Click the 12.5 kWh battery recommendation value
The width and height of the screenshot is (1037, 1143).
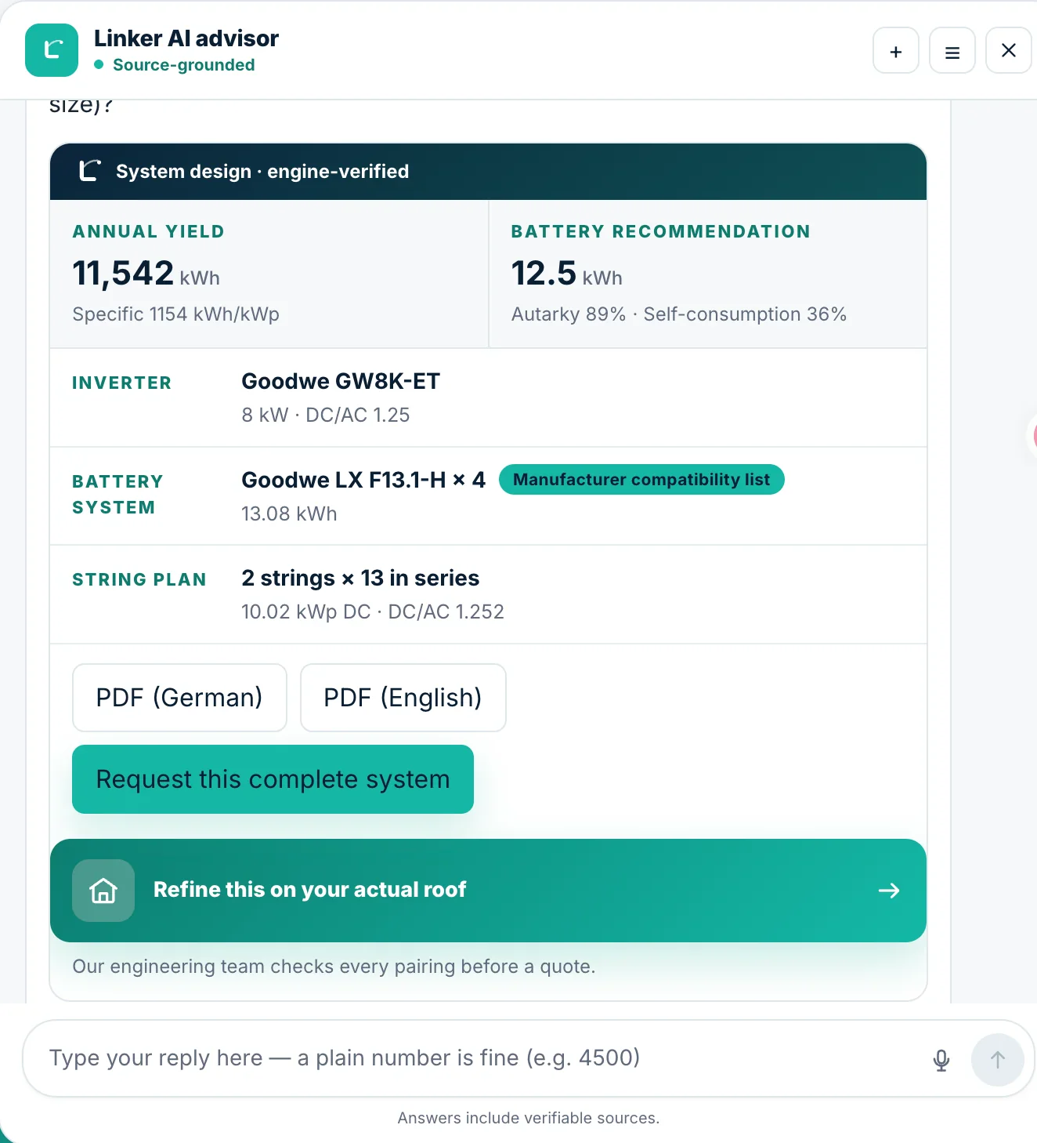click(567, 274)
